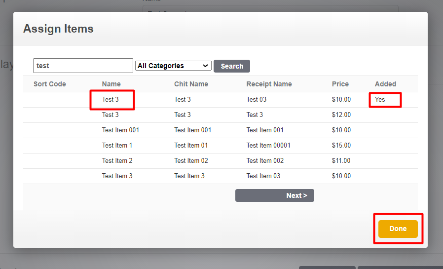Click the Test Item 02 chit name

pyautogui.click(x=191, y=160)
